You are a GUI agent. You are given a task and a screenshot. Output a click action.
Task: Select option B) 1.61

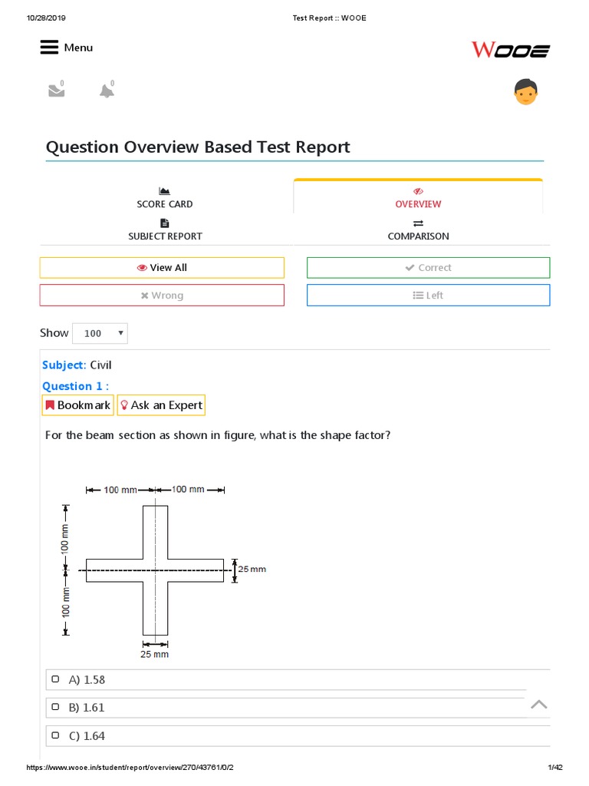pyautogui.click(x=55, y=707)
